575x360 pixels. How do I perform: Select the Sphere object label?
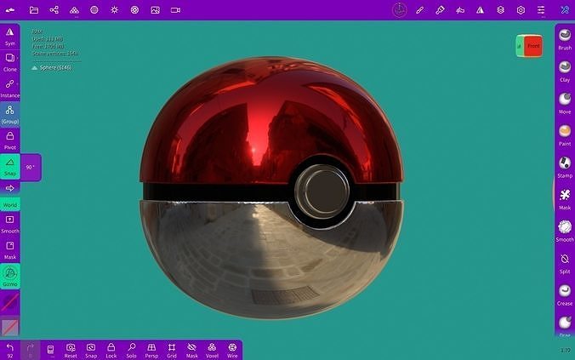(x=55, y=67)
